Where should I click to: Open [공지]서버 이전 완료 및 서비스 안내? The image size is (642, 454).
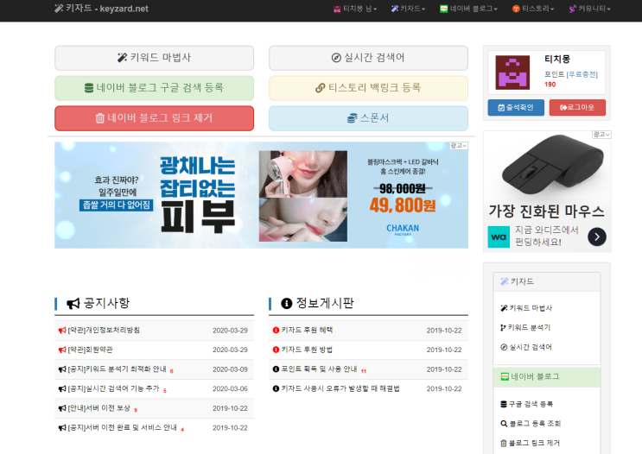(x=122, y=428)
